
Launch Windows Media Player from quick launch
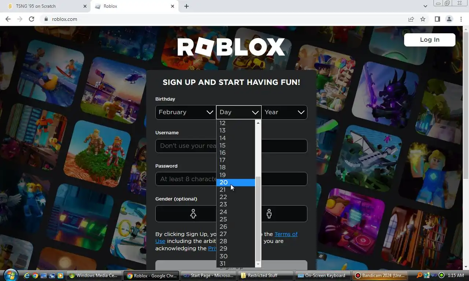coord(60,276)
